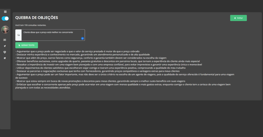This screenshot has height=137, width=263.
Task: Open the diamond icon section
Action: (5, 52)
